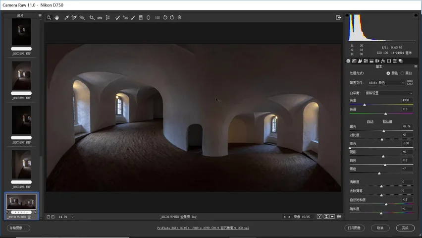Open the zoom level dropdown showing 14.7%
Viewport: 422px width, 238px height.
(x=72, y=217)
